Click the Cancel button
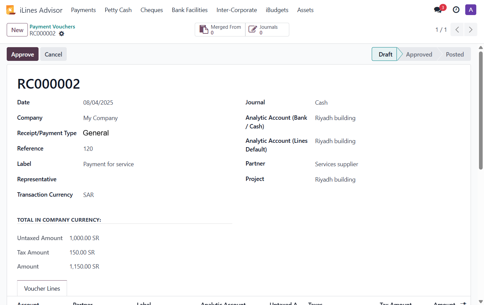484x305 pixels. pyautogui.click(x=53, y=54)
